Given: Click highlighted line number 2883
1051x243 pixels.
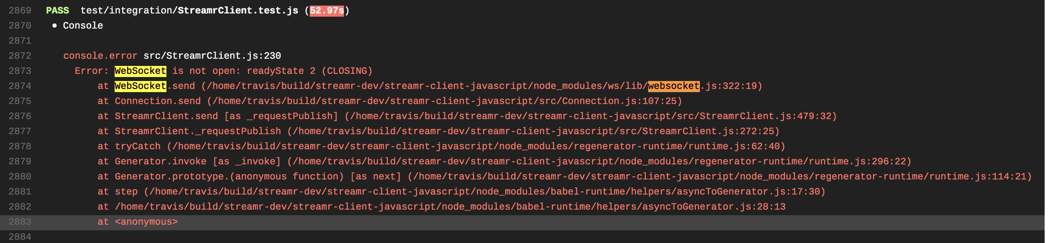Looking at the screenshot, I should [20, 222].
